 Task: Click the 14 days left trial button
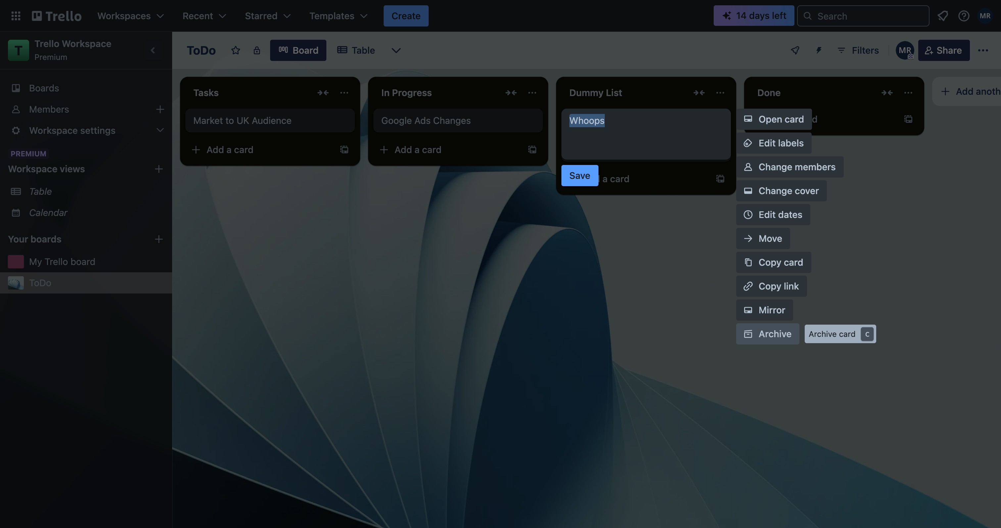coord(754,16)
